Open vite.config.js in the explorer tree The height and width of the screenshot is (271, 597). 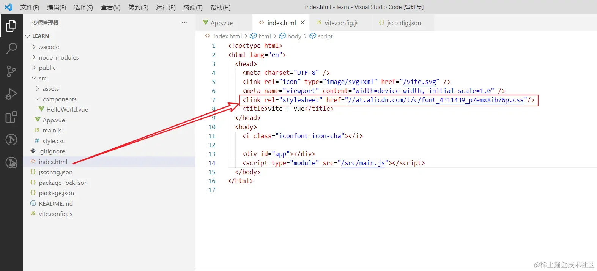pos(55,214)
